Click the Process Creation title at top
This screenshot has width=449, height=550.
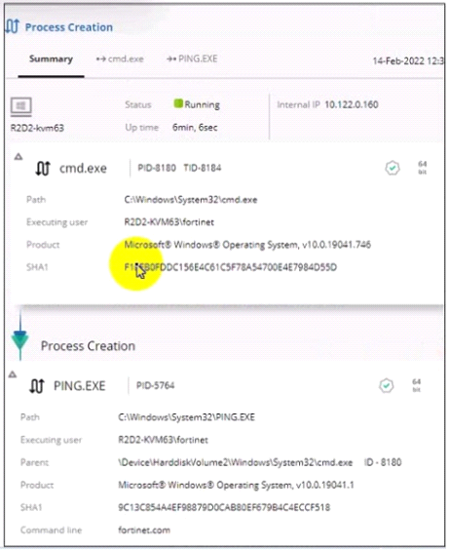pos(69,27)
